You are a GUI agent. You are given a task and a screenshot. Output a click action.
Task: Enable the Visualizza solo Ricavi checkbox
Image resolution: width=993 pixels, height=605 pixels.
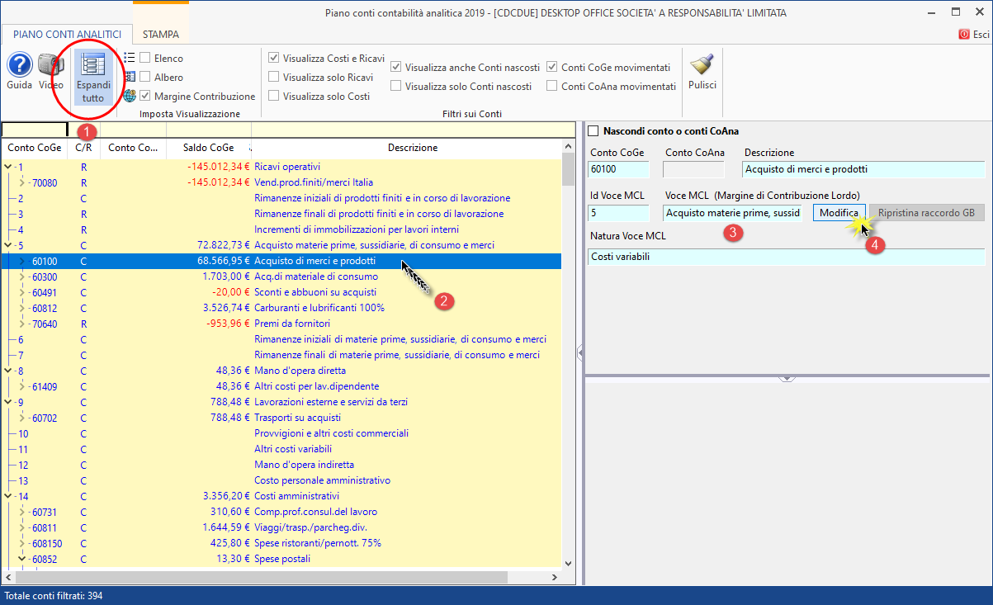[x=274, y=78]
